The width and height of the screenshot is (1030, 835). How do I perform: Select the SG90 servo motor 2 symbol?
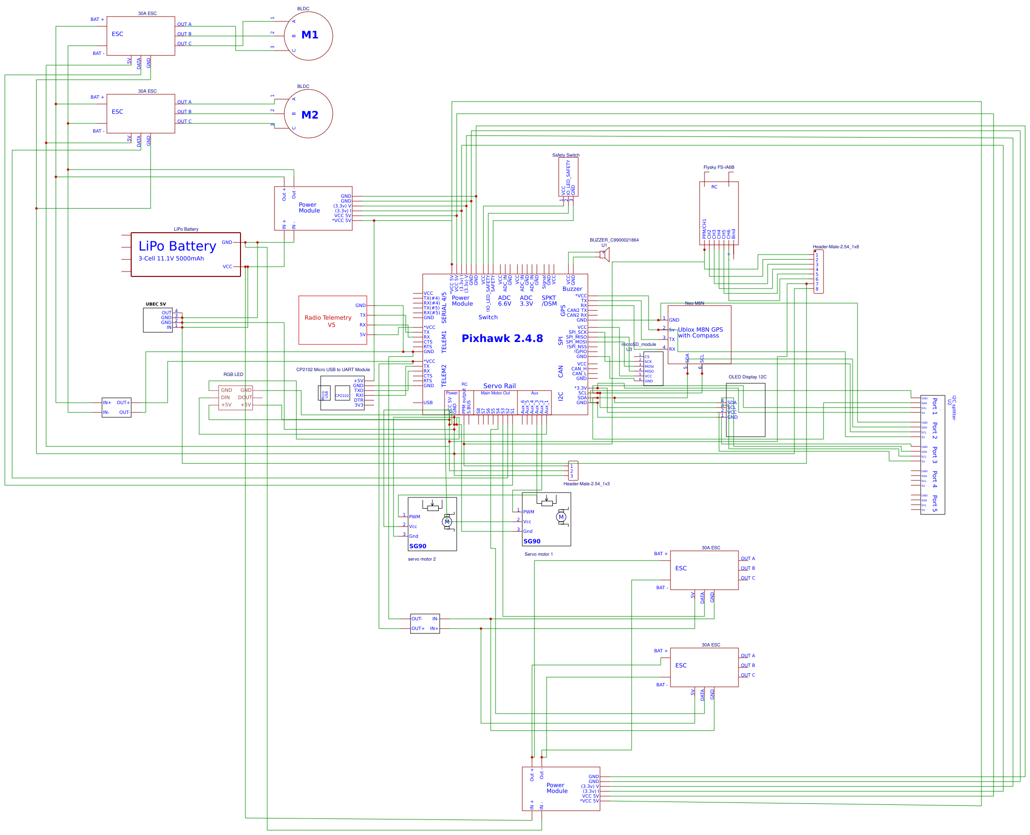pos(432,524)
